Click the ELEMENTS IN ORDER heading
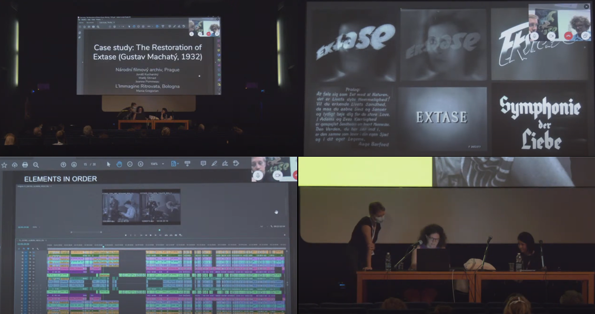The height and width of the screenshot is (314, 595). pos(60,179)
